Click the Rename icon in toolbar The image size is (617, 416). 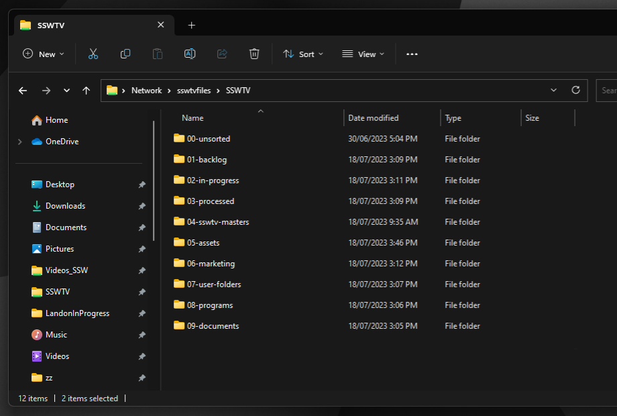pyautogui.click(x=190, y=54)
